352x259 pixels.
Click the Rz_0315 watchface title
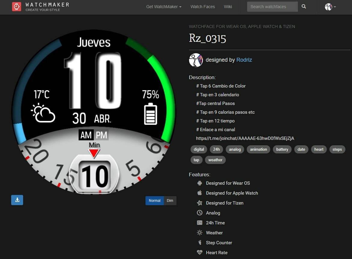pos(207,39)
